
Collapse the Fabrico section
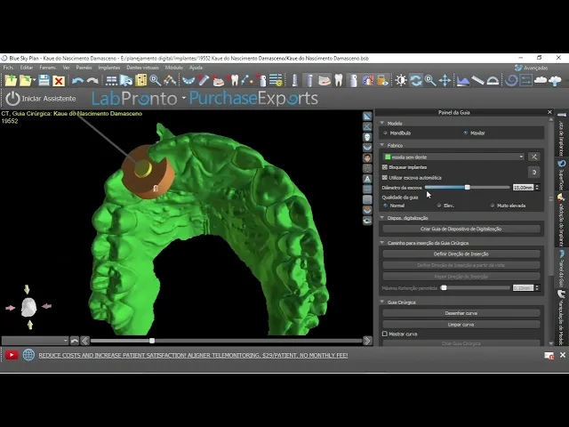coord(382,145)
